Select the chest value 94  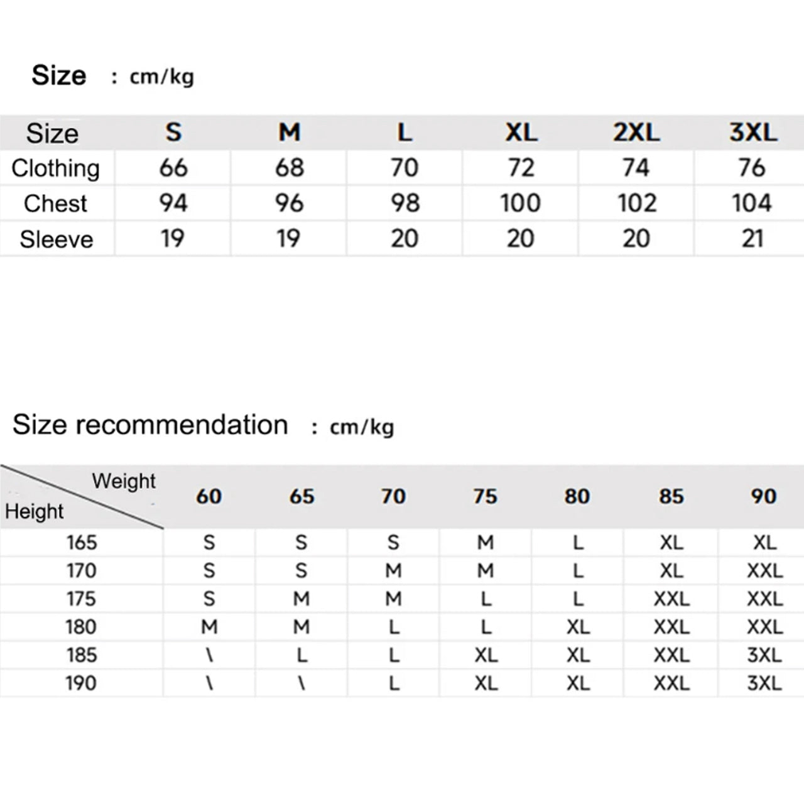[173, 204]
